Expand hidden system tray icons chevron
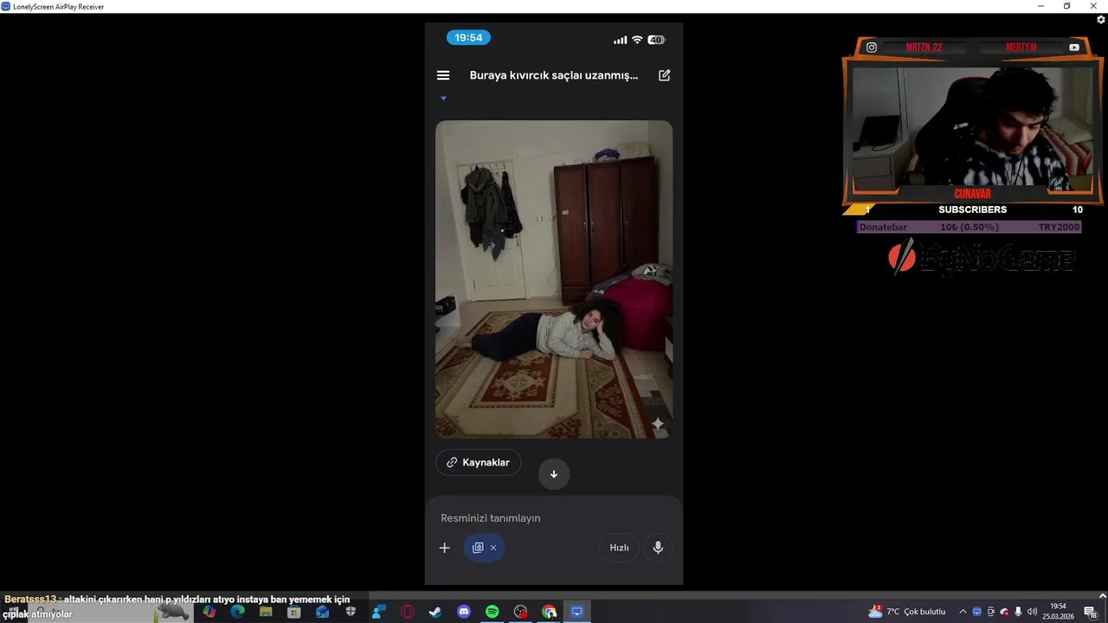The image size is (1108, 623). tap(963, 612)
